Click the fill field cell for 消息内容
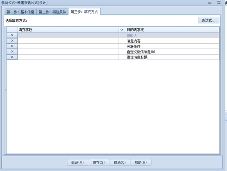 [x=68, y=41]
